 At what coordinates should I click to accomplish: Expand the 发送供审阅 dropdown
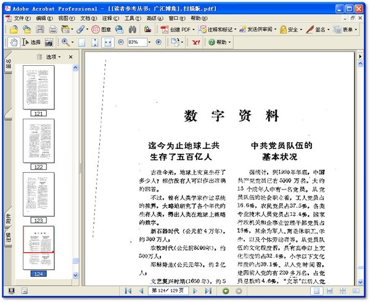(258, 30)
